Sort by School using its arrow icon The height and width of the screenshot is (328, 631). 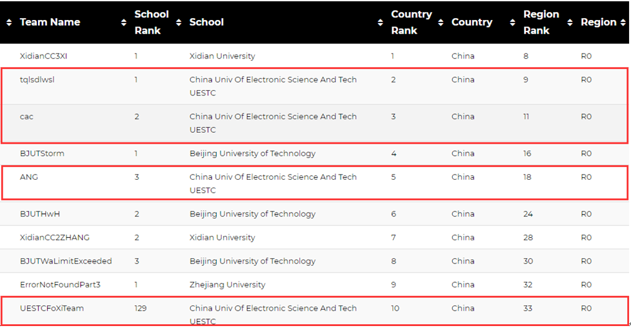[x=179, y=23]
